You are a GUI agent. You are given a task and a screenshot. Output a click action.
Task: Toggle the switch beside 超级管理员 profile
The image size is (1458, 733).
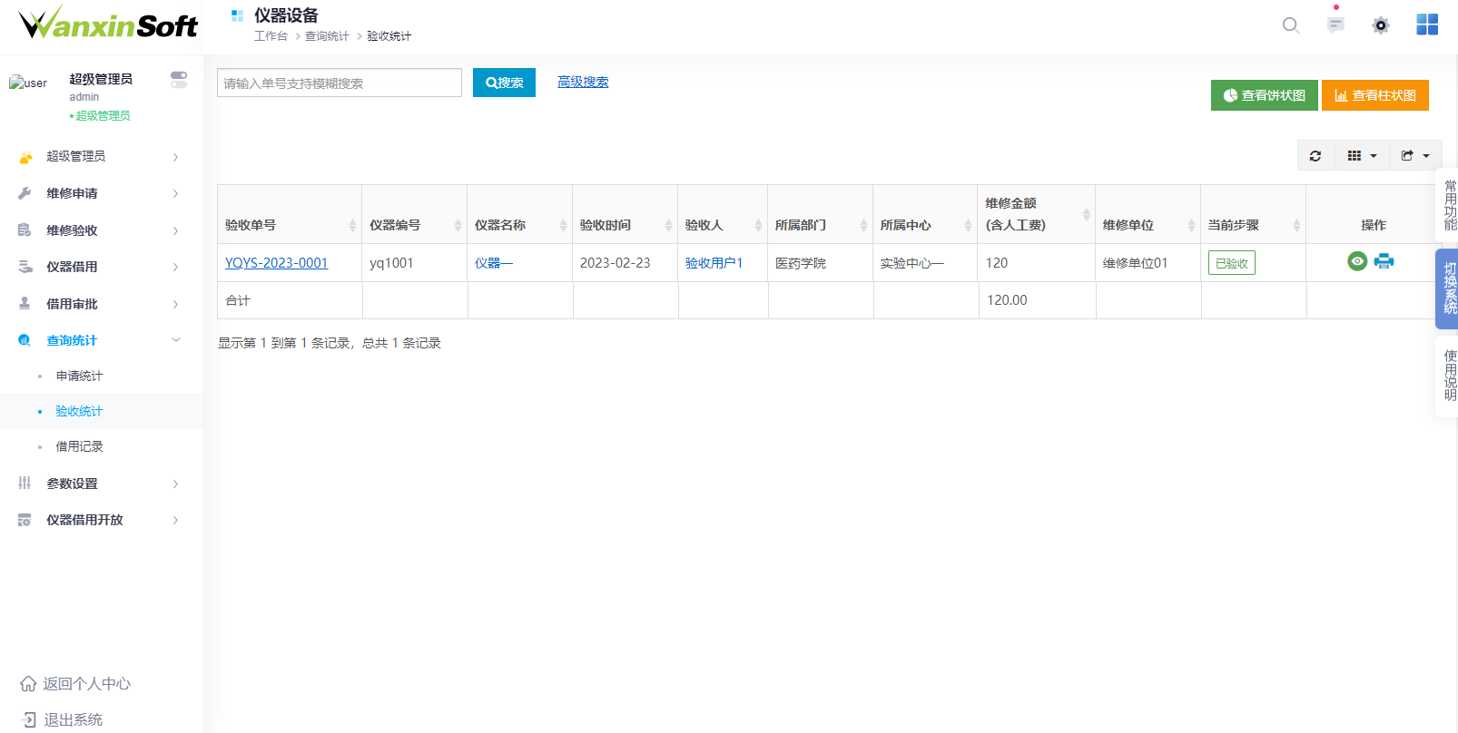(x=179, y=80)
